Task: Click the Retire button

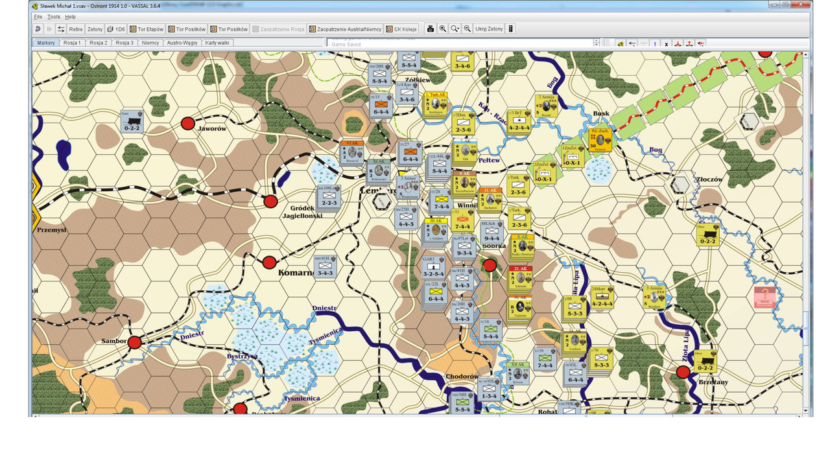Action: coord(76,29)
